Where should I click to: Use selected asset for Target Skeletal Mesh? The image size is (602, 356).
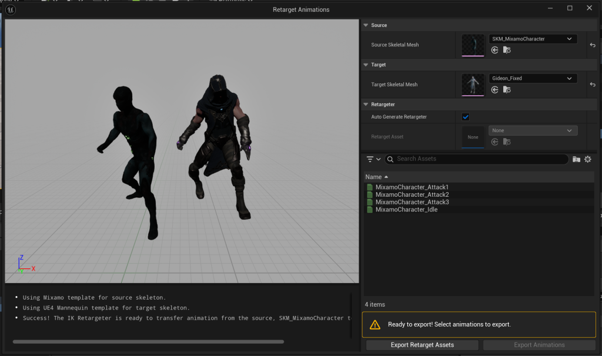tap(494, 90)
